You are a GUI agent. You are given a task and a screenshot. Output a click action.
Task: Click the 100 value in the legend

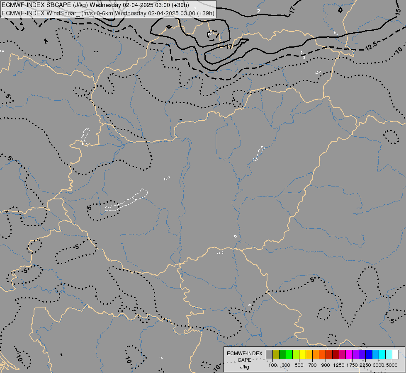[x=272, y=365]
